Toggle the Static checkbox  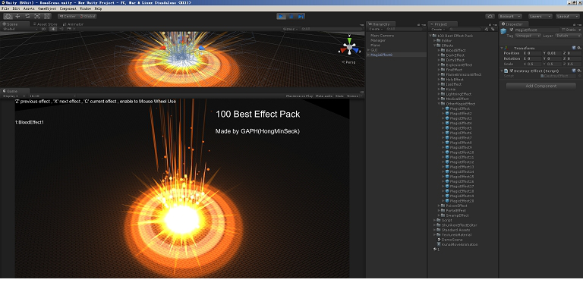(x=564, y=30)
